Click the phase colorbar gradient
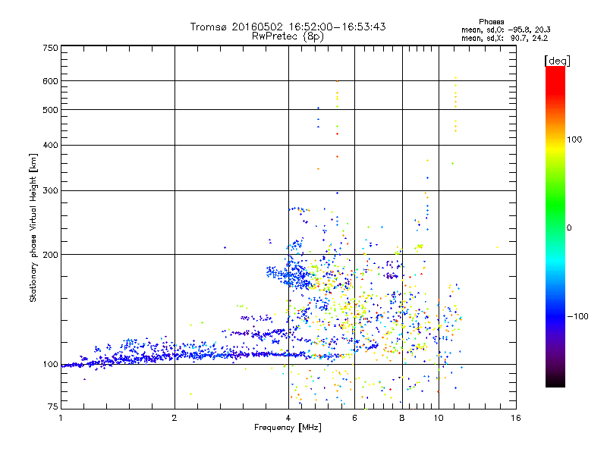 pyautogui.click(x=555, y=226)
